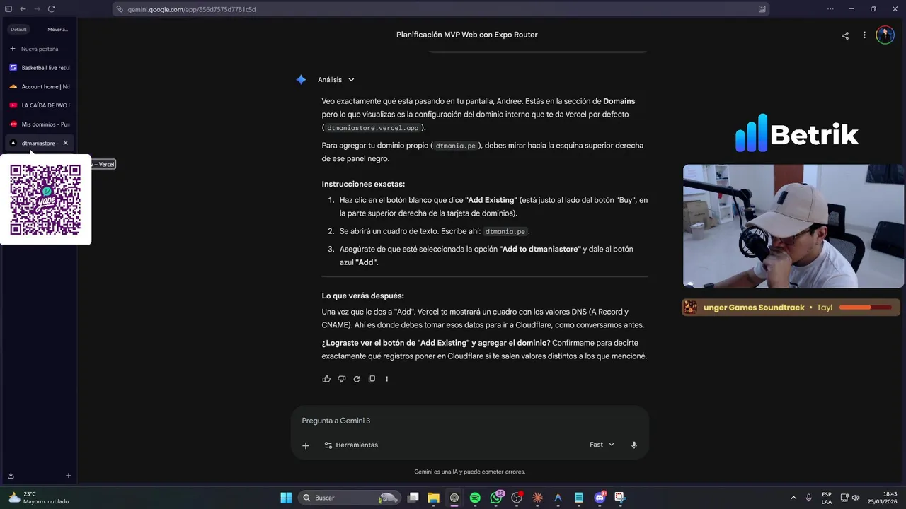This screenshot has width=906, height=509.
Task: Reload the page with the refresh icon
Action: pyautogui.click(x=52, y=9)
